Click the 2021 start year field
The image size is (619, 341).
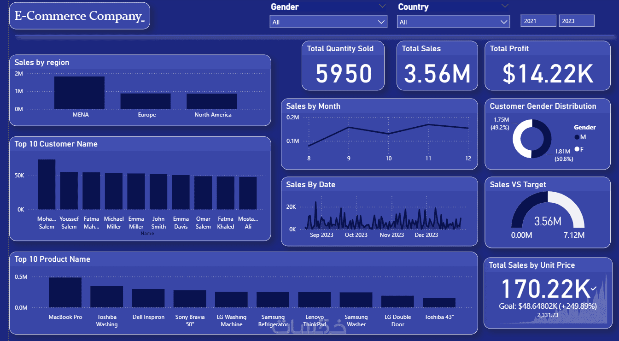(x=538, y=21)
